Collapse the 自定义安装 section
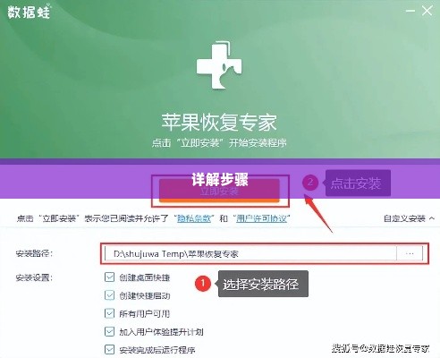 (x=409, y=218)
